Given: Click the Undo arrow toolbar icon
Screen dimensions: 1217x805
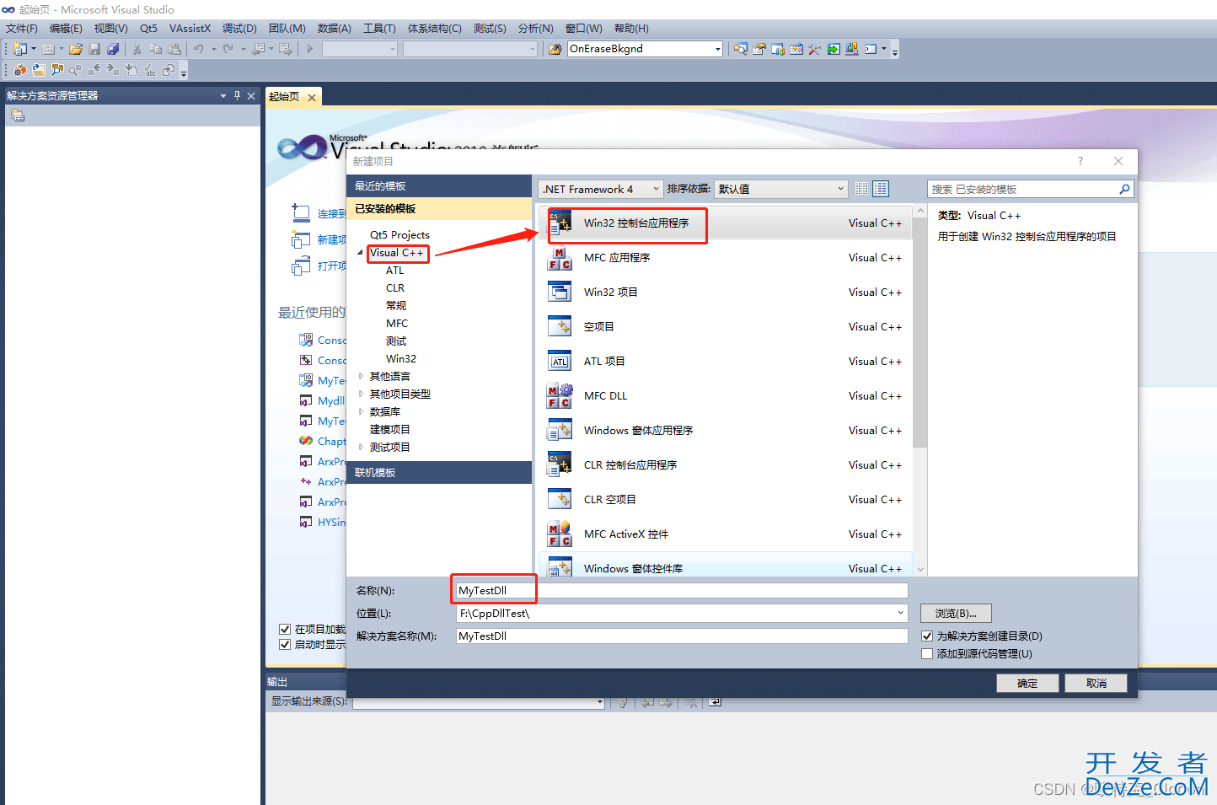Looking at the screenshot, I should [199, 49].
